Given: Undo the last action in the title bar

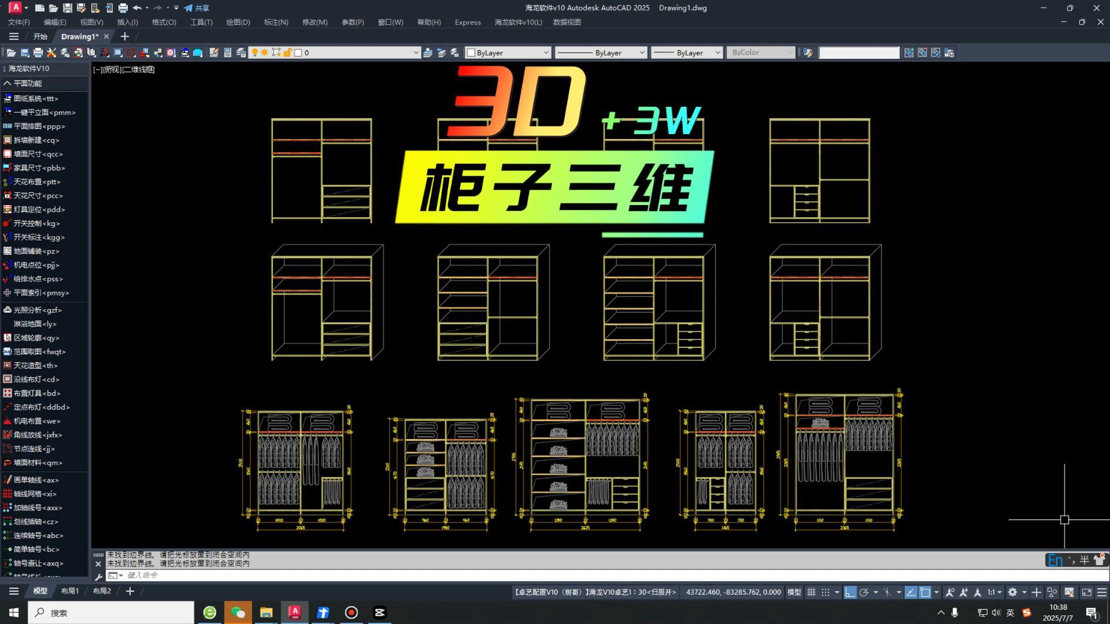Looking at the screenshot, I should tap(137, 8).
